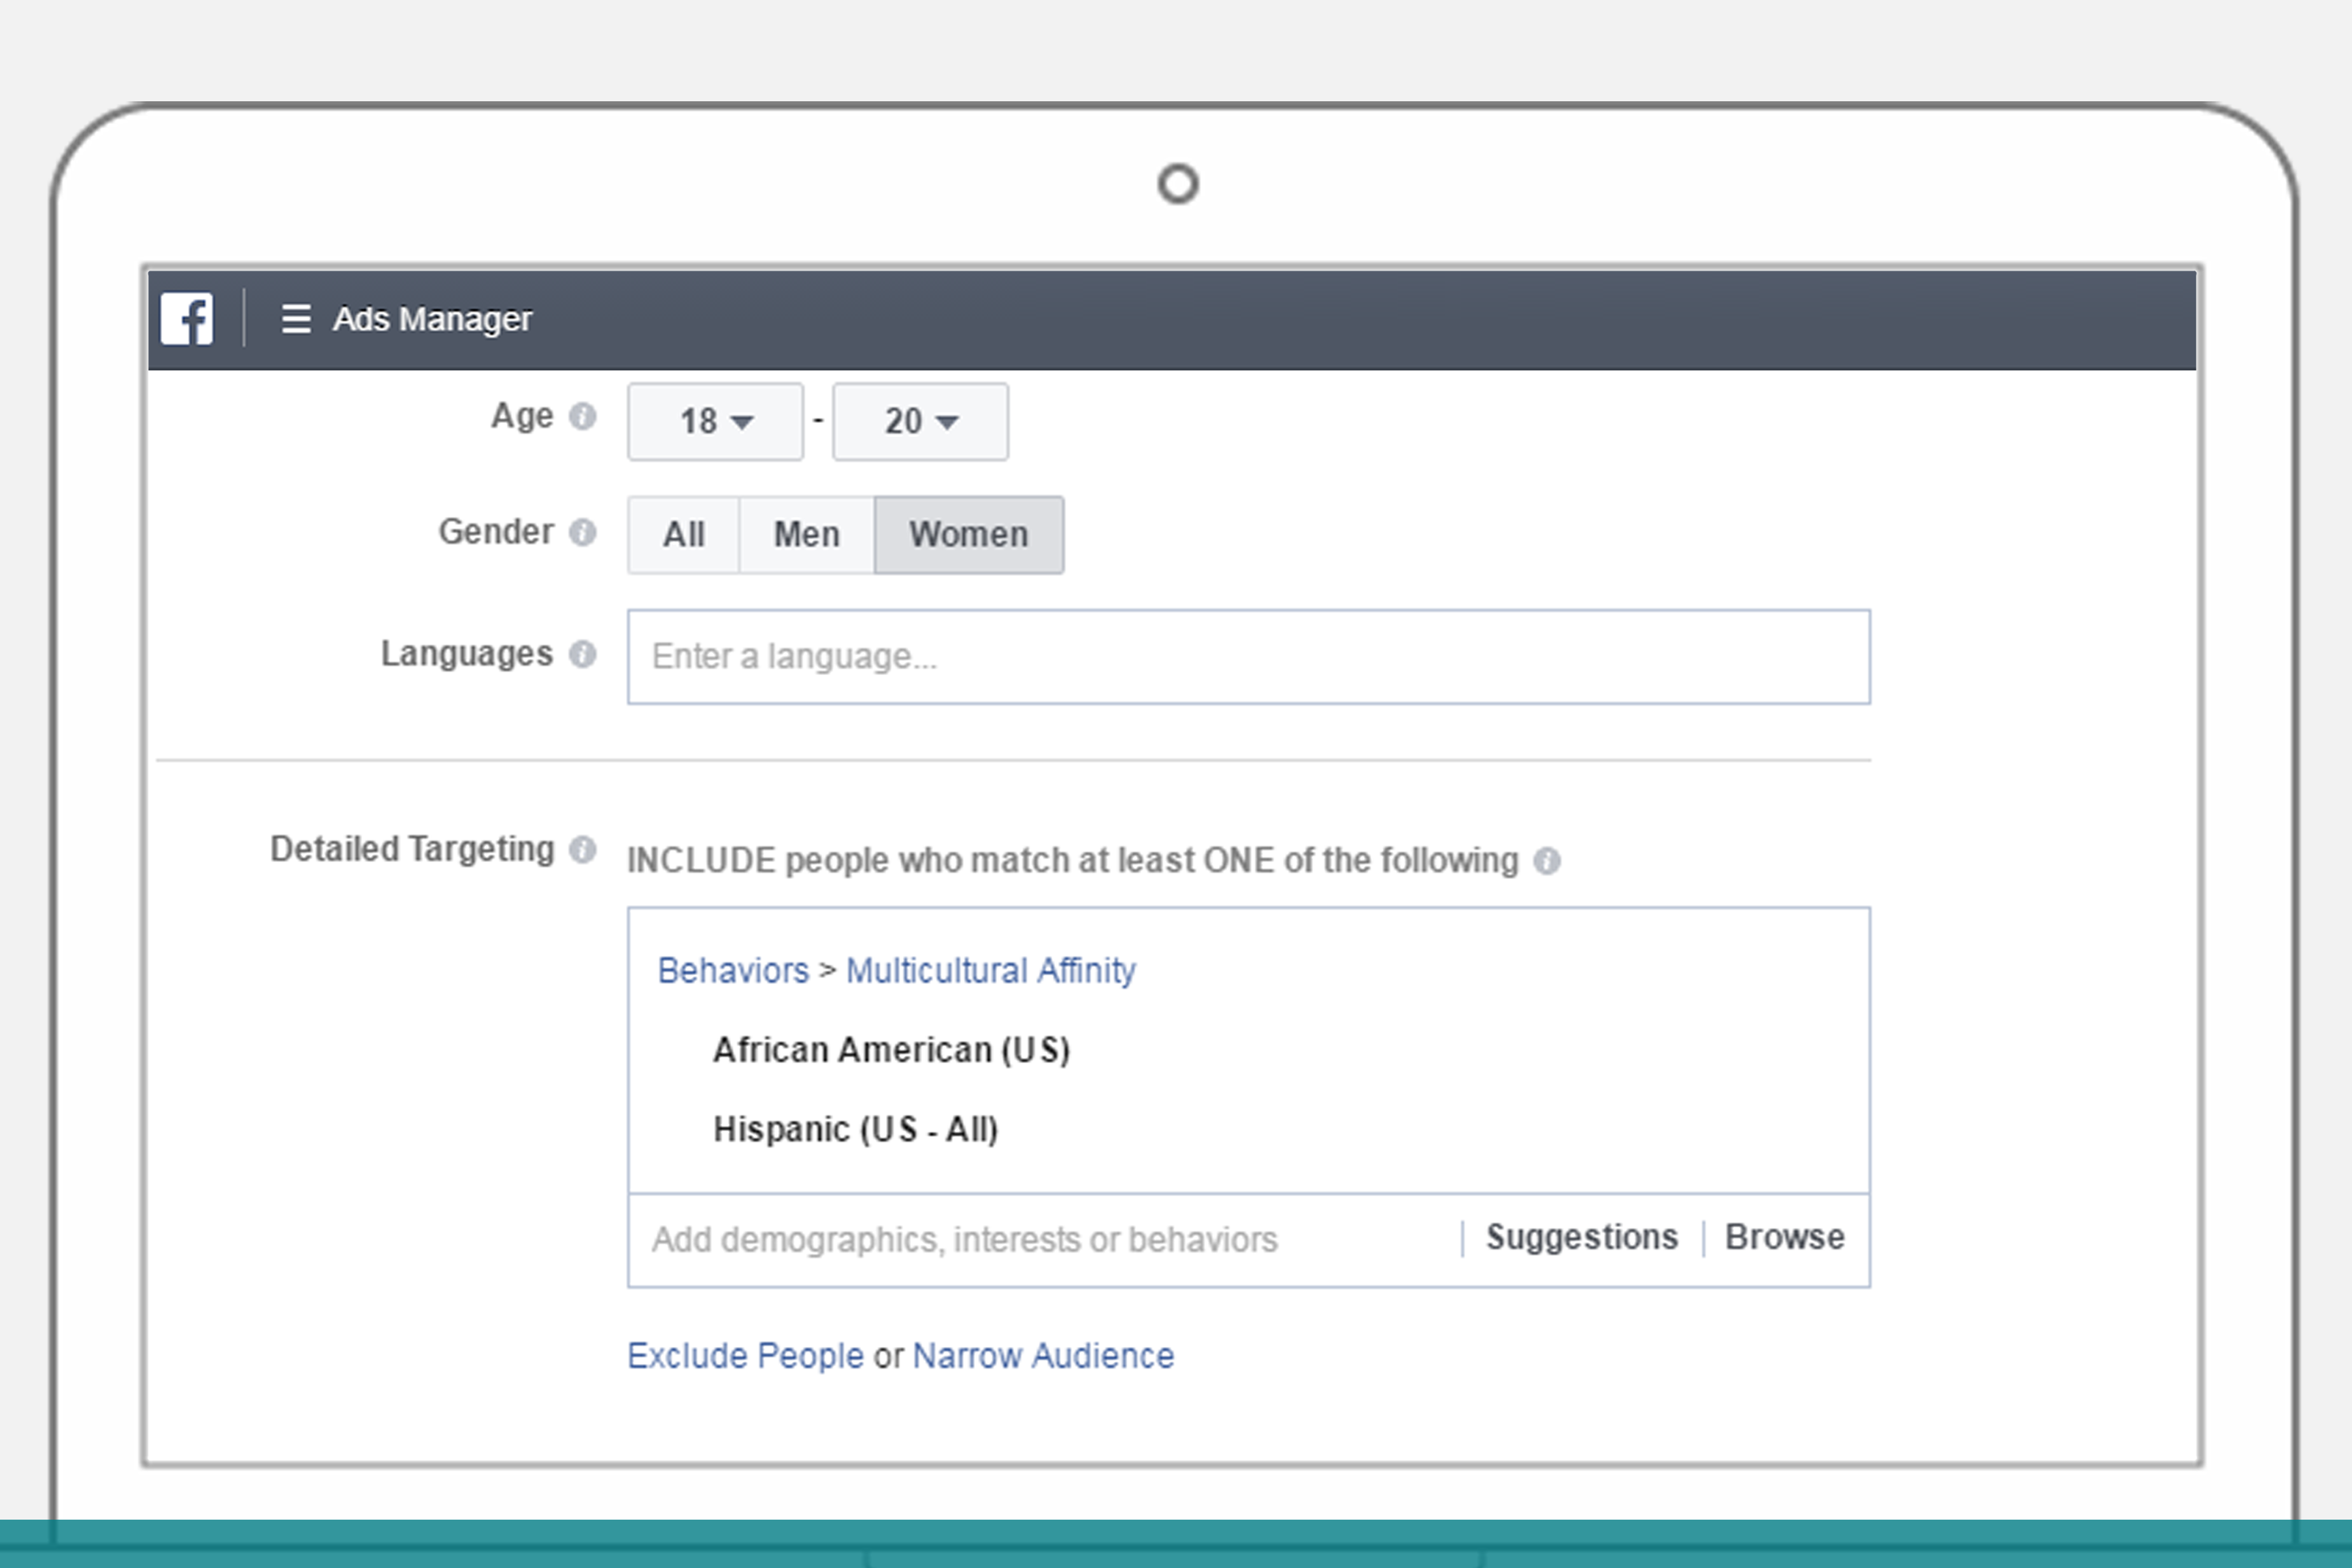Click info icon after INCLUDE people heading
2352x1568 pixels.
pos(1546,861)
